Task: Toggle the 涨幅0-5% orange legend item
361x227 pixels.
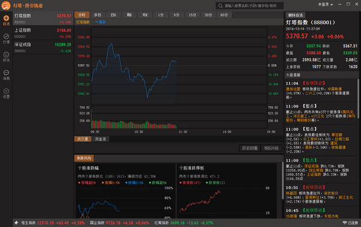Action: pos(111,183)
